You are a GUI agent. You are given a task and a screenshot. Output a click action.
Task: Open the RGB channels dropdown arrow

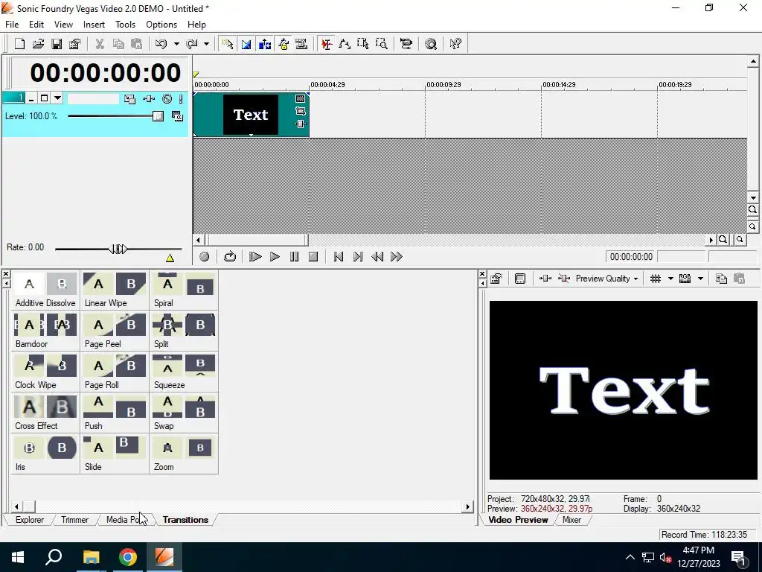pos(700,279)
